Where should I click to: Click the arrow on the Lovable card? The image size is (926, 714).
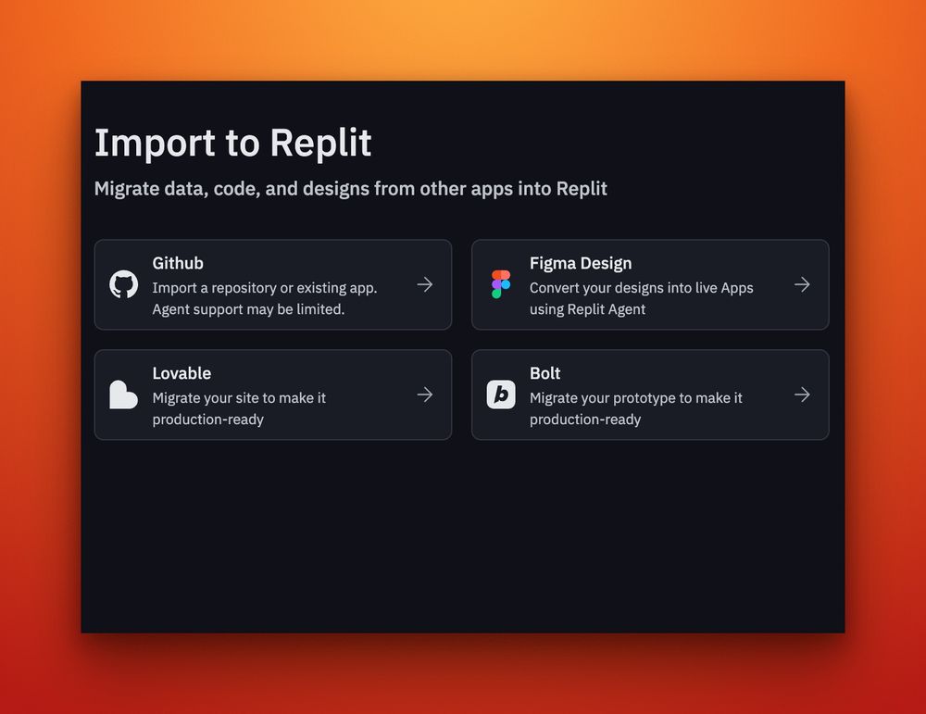(x=425, y=395)
